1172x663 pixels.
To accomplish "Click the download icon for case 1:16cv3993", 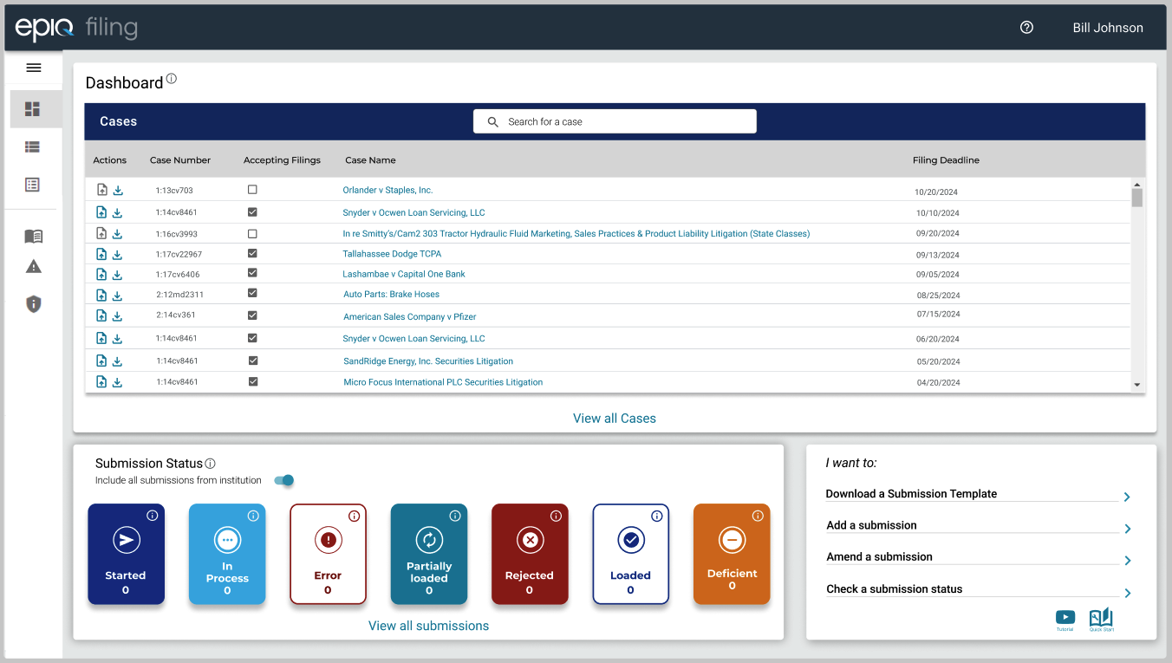I will [x=118, y=233].
